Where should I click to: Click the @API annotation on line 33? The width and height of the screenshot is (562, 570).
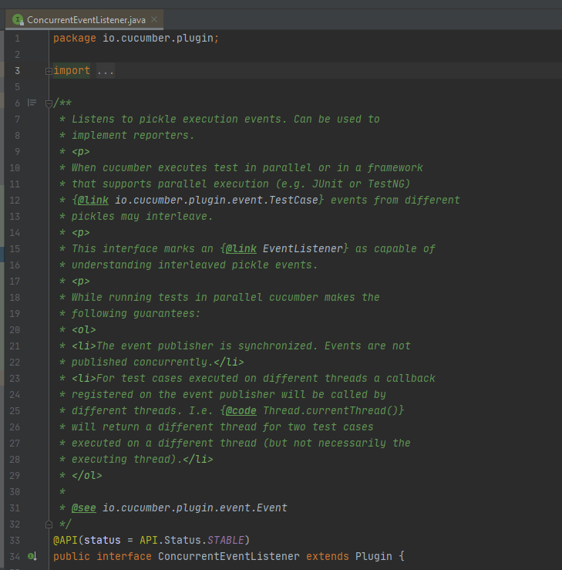coord(66,540)
